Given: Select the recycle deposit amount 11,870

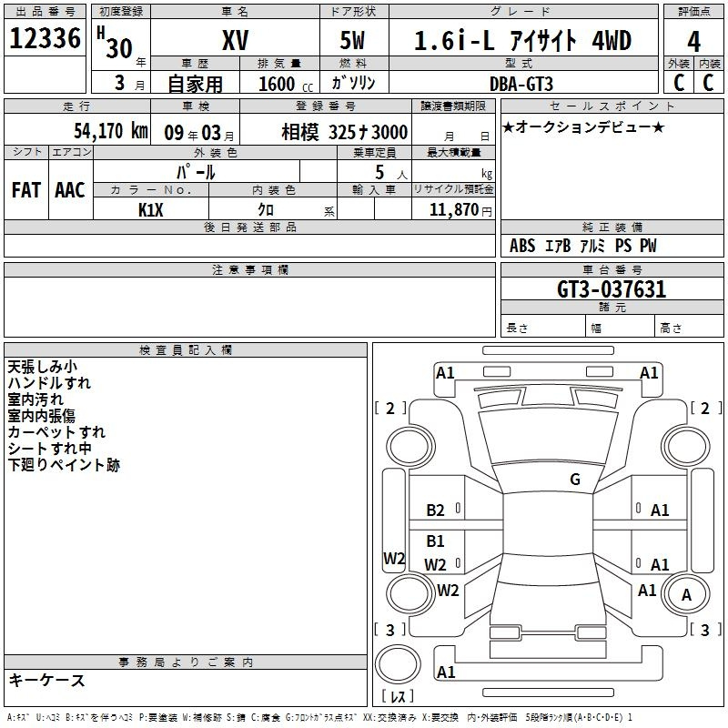Looking at the screenshot, I should coord(452,209).
